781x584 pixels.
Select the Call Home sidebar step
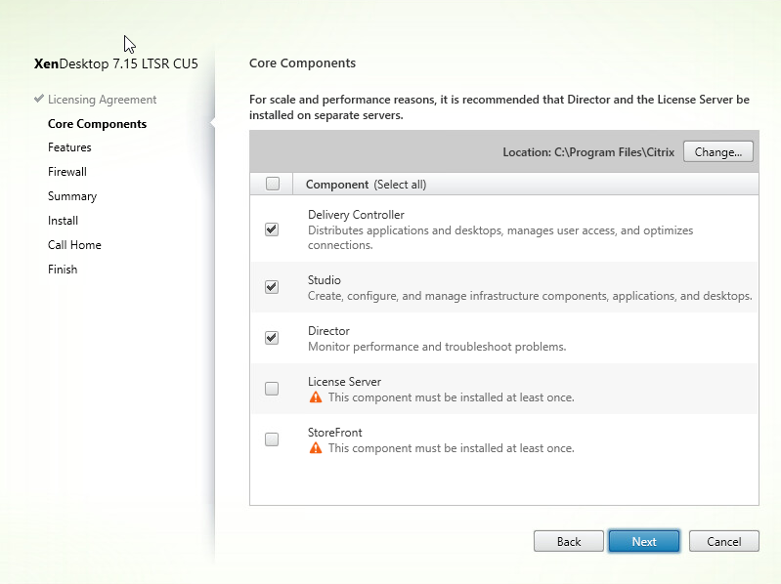[74, 245]
